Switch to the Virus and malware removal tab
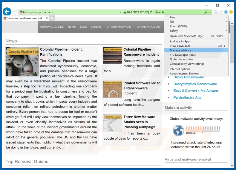 tap(26, 18)
